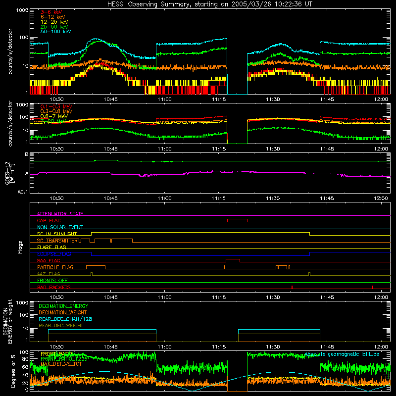
Task: Click the BAD_PACKETS spike just before 12:00
Action: (373, 287)
